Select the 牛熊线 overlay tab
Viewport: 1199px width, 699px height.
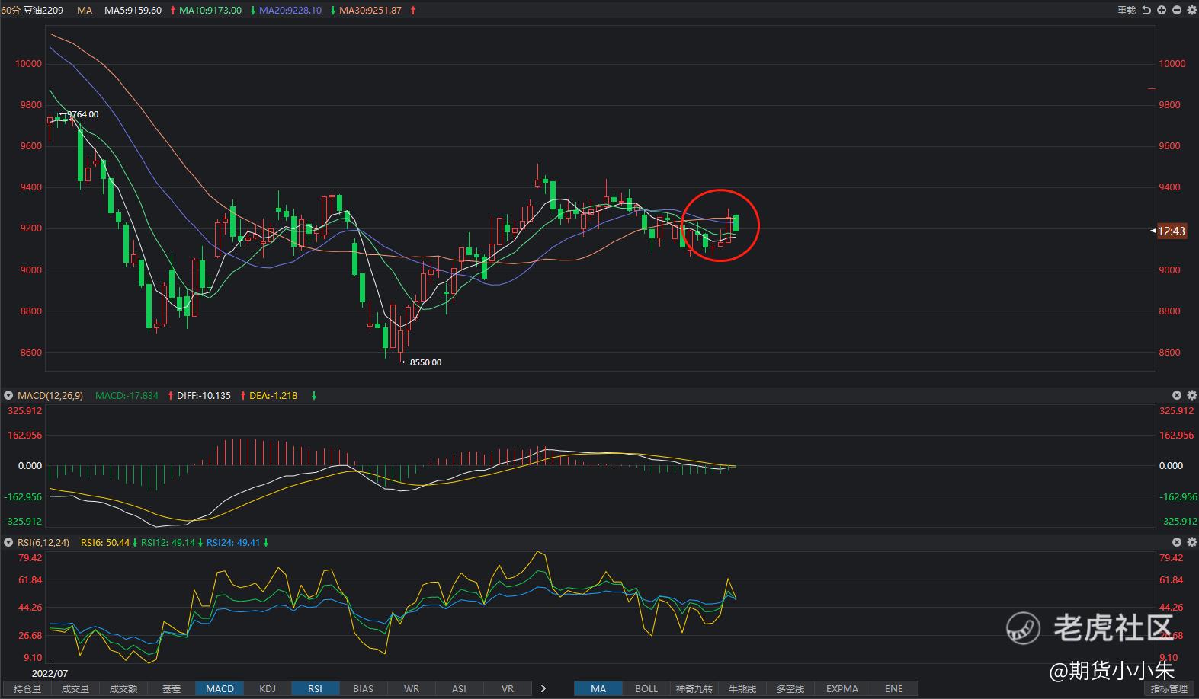[x=742, y=688]
